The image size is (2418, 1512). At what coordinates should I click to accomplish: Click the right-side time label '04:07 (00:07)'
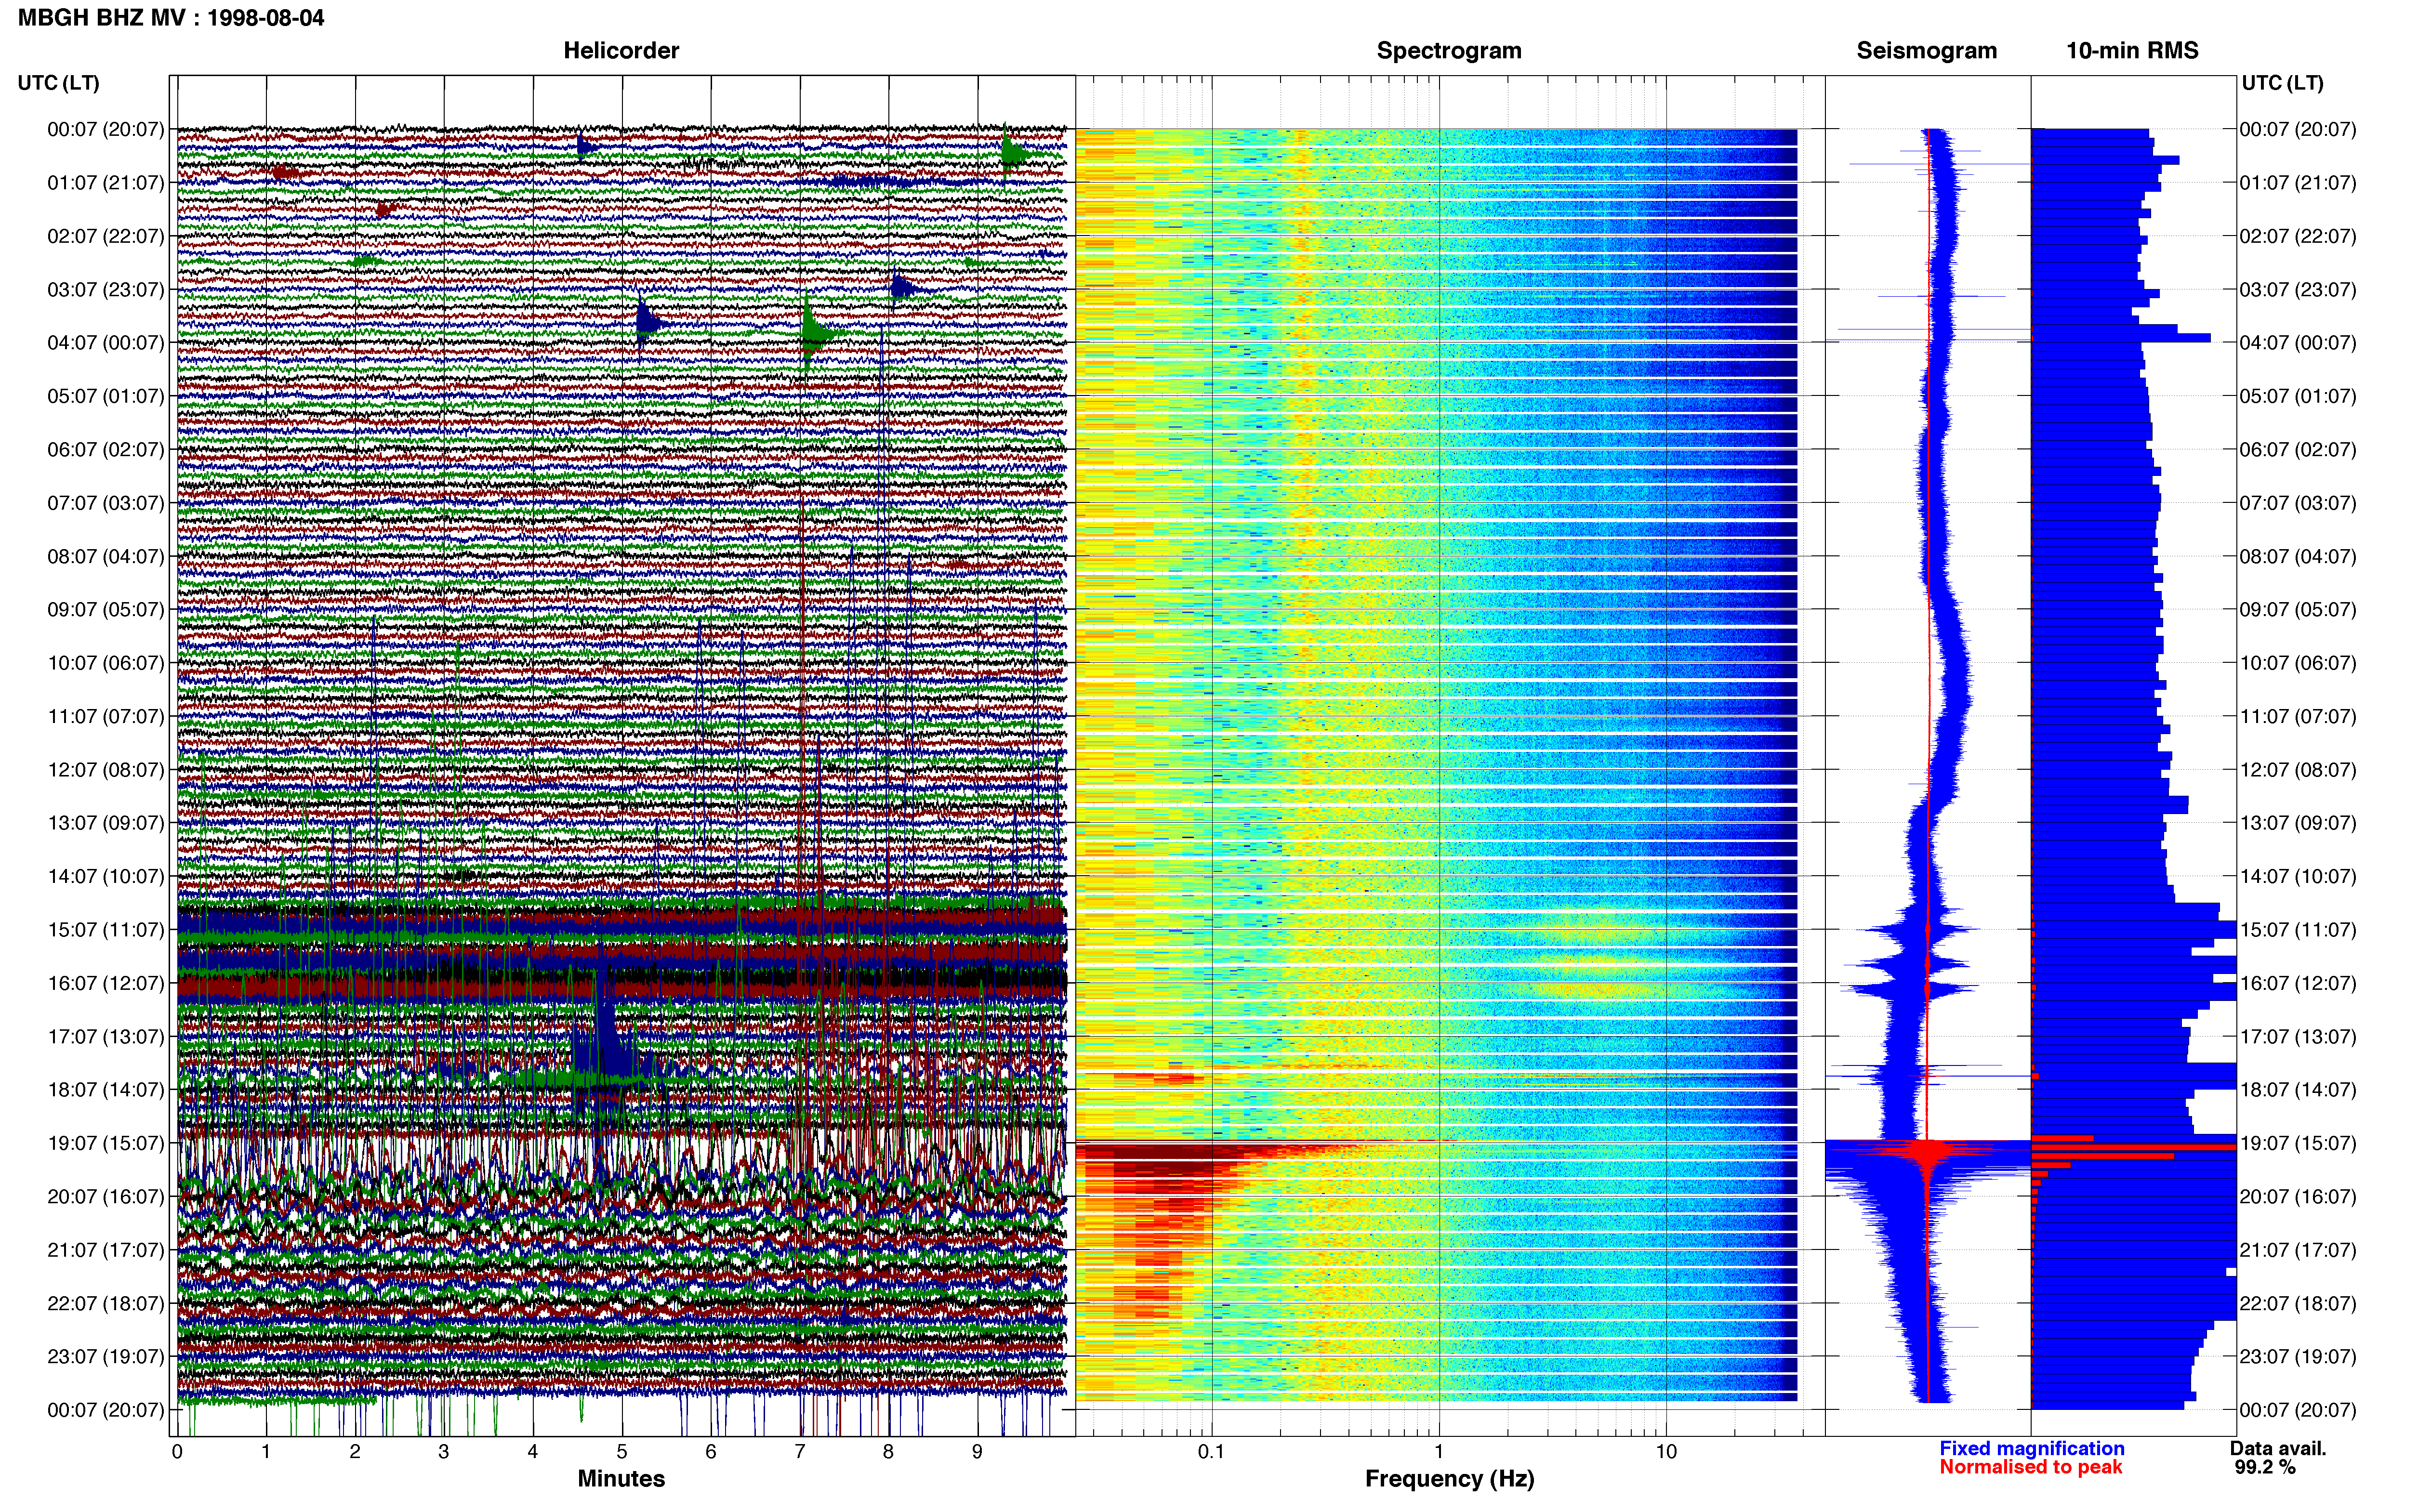[2298, 343]
